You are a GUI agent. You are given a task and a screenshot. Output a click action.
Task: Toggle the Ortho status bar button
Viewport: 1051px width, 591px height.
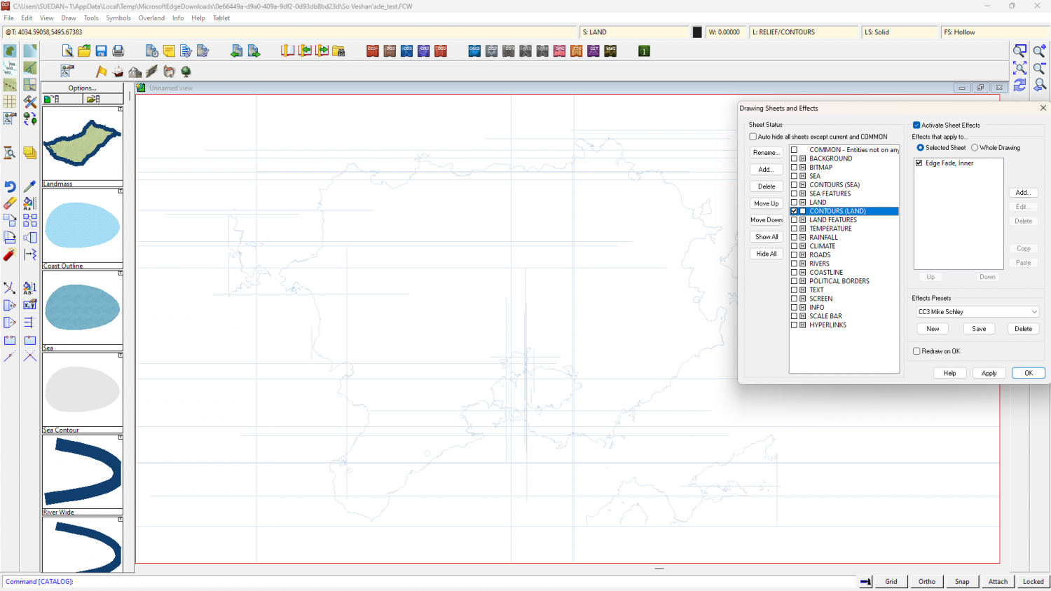(926, 581)
